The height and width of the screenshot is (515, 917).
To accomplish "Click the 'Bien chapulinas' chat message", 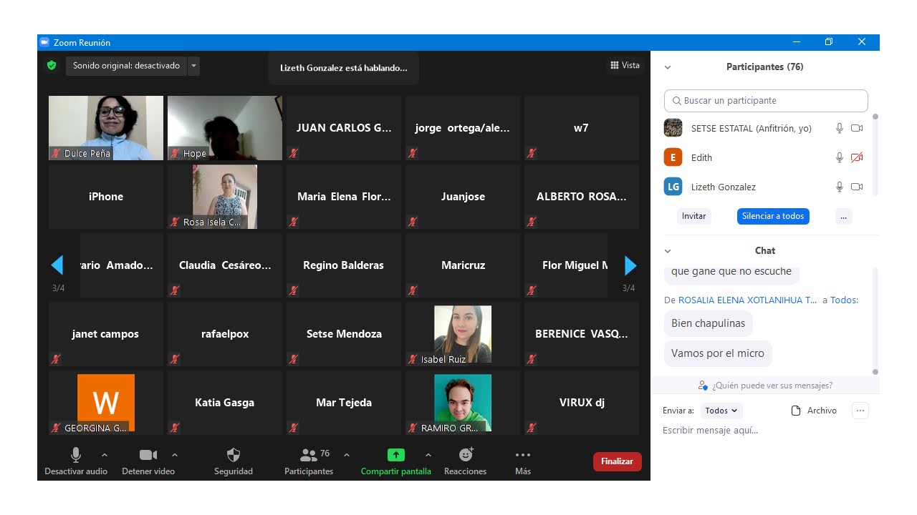I will 709,323.
